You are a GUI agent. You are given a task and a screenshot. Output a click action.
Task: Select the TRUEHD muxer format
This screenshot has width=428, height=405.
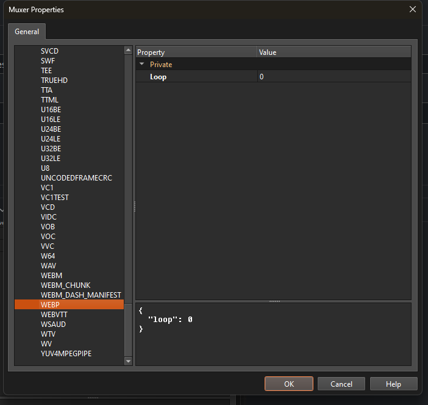(x=54, y=81)
